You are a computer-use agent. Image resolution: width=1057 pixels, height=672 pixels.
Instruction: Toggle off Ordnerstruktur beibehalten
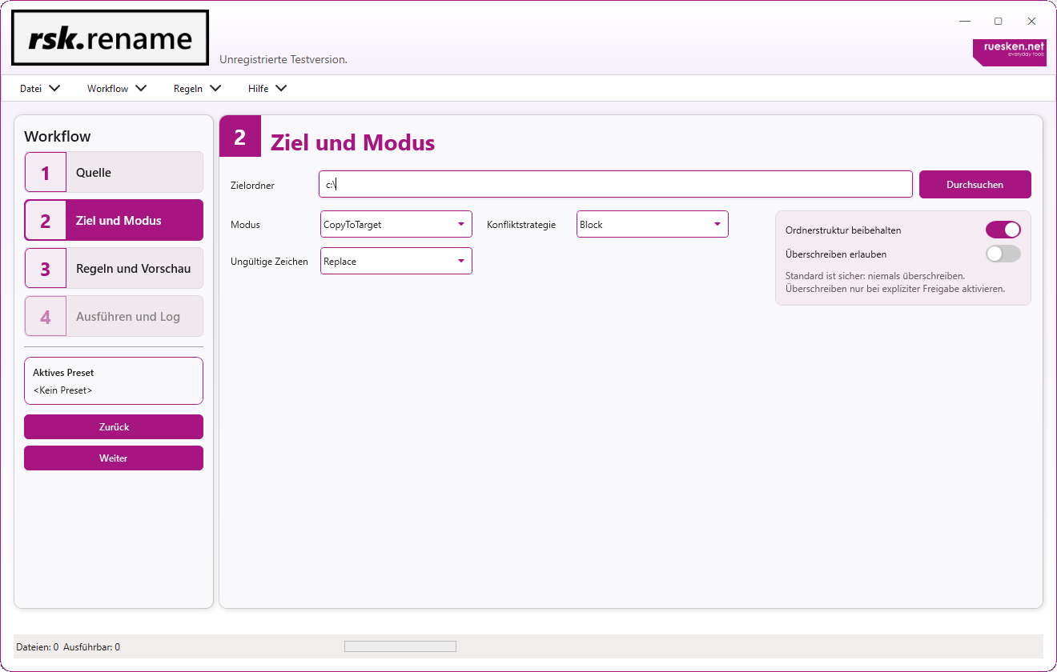coord(1003,230)
